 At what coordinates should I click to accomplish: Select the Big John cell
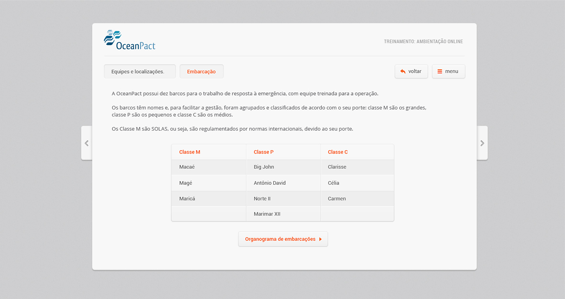(x=283, y=167)
